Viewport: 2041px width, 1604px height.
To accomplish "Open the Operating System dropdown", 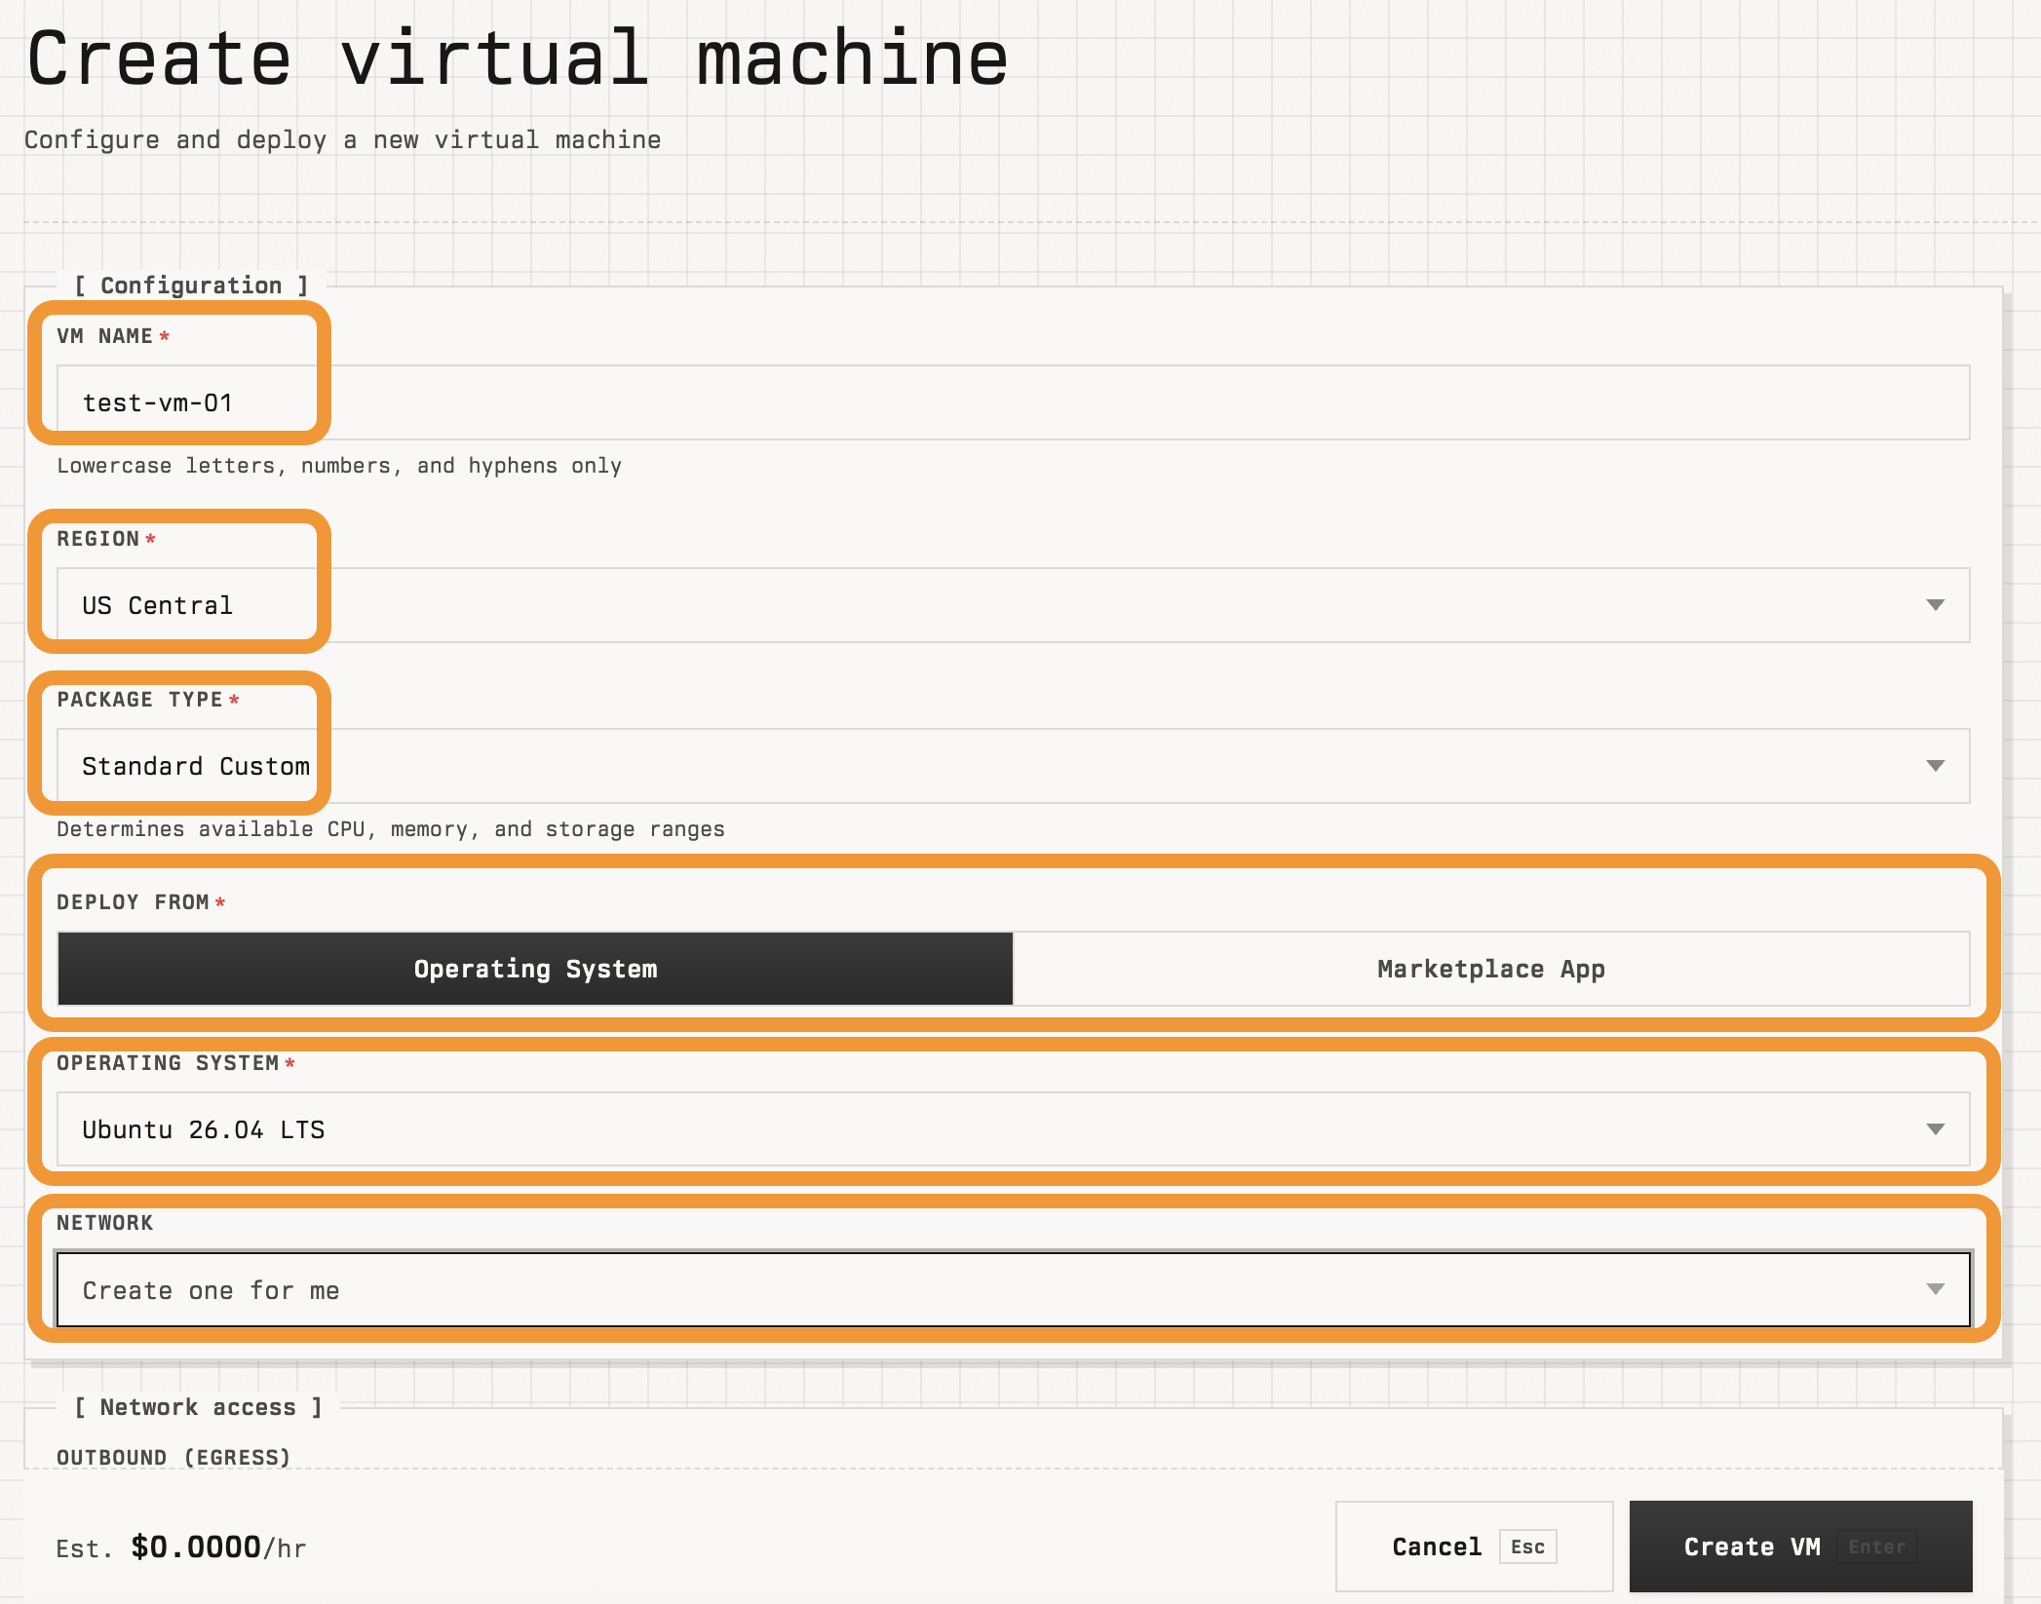I will [1013, 1129].
